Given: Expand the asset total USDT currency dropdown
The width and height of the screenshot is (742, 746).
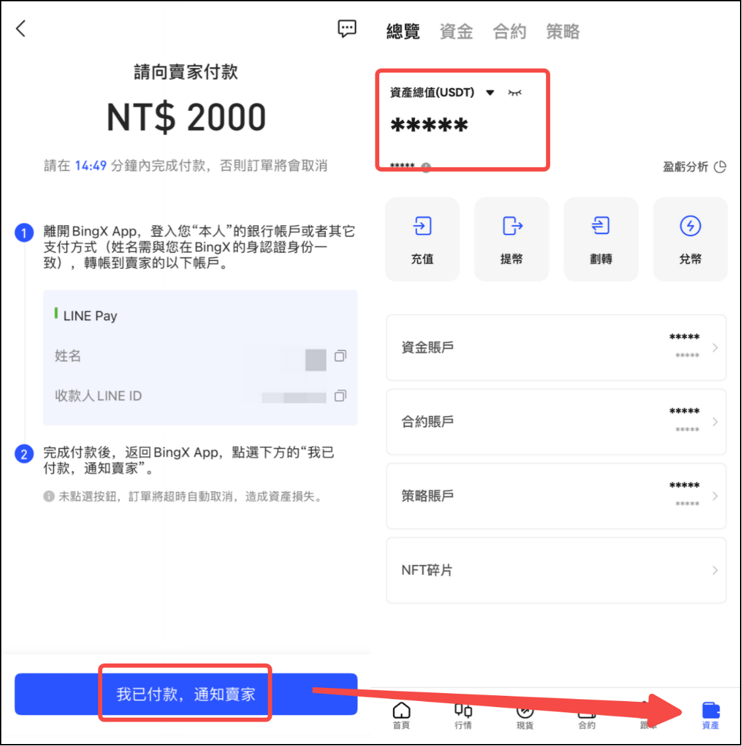Looking at the screenshot, I should tap(490, 93).
